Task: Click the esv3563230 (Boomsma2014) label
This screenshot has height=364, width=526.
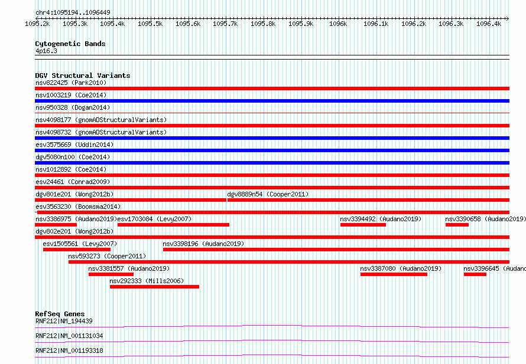Action: coord(78,206)
